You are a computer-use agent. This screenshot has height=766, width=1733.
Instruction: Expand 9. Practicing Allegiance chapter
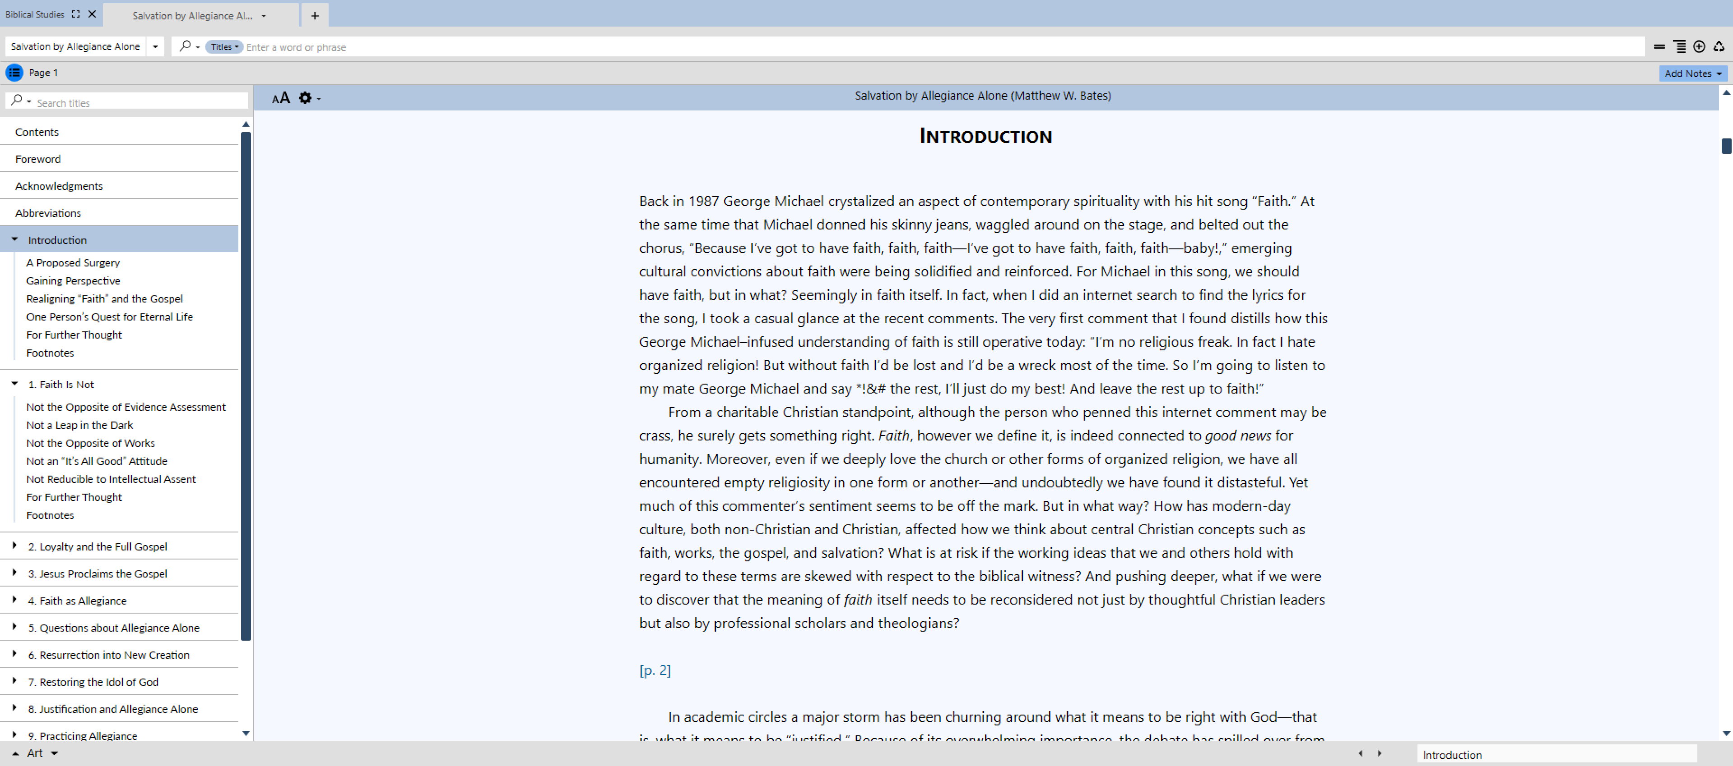[x=15, y=734]
